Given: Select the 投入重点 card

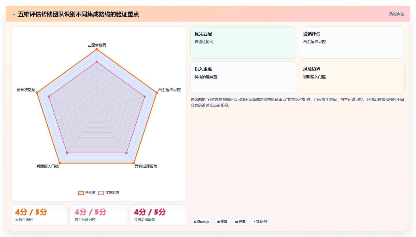Looking at the screenshot, I should (x=243, y=78).
